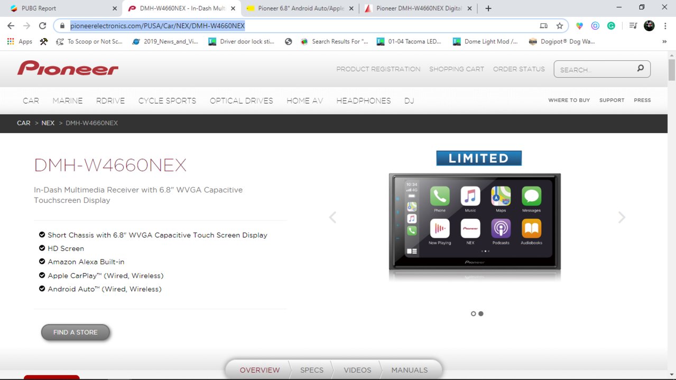The height and width of the screenshot is (380, 676).
Task: Reload the current Pioneer page
Action: [43, 25]
